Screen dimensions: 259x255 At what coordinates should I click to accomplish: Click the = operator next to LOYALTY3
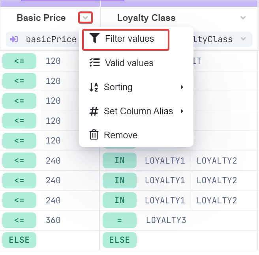[119, 220]
